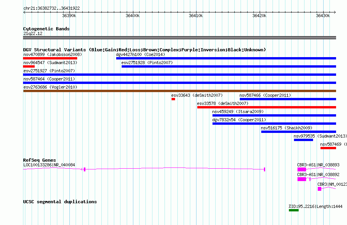
Task: Click the blue nsv459249 gain bar
Action: [x=274, y=115]
